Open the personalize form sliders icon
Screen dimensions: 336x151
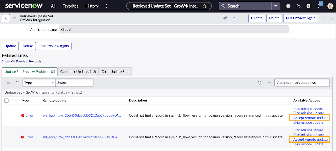[x=234, y=18]
